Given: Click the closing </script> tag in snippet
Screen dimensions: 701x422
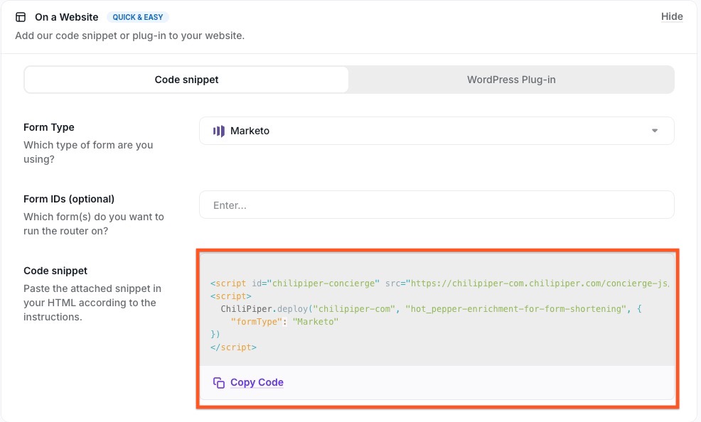Looking at the screenshot, I should 233,347.
